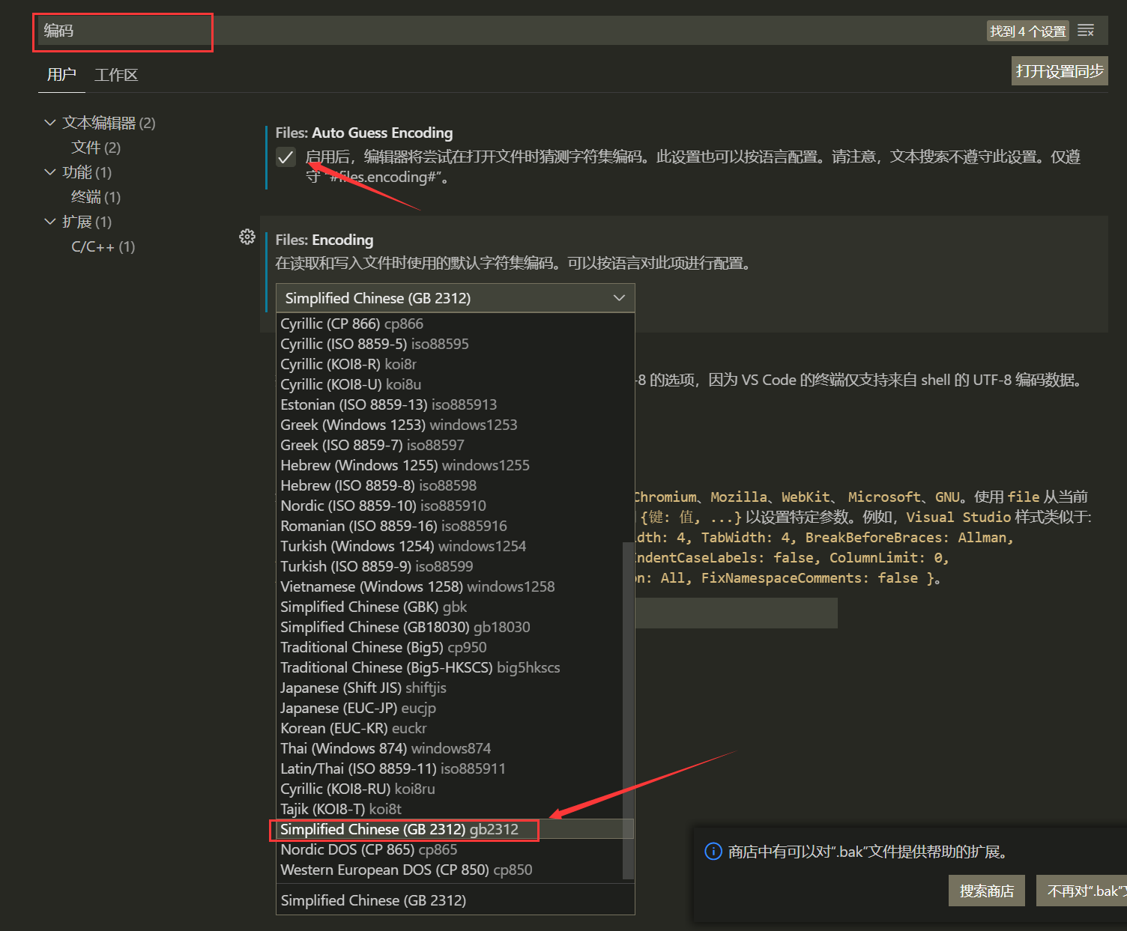Choose Japanese (Shift JIS) encoding option
This screenshot has width=1127, height=931.
pyautogui.click(x=363, y=688)
